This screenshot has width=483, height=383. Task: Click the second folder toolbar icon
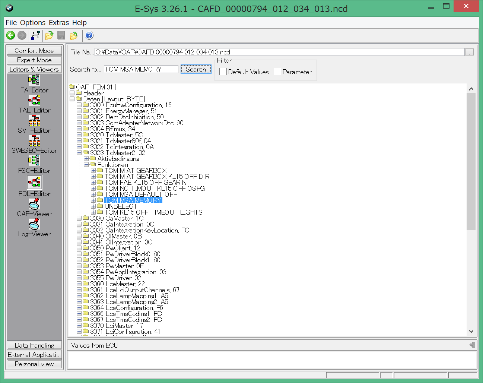click(x=74, y=35)
